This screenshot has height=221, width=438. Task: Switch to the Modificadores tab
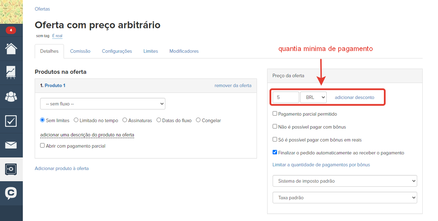pyautogui.click(x=184, y=51)
